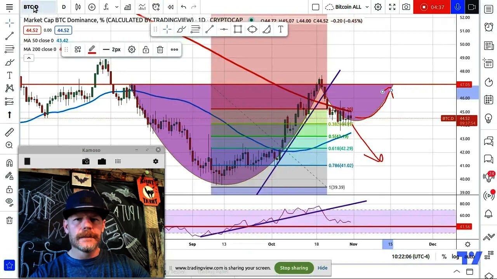497x279 pixels.
Task: Toggle fullscreen mode
Action: pos(392,7)
